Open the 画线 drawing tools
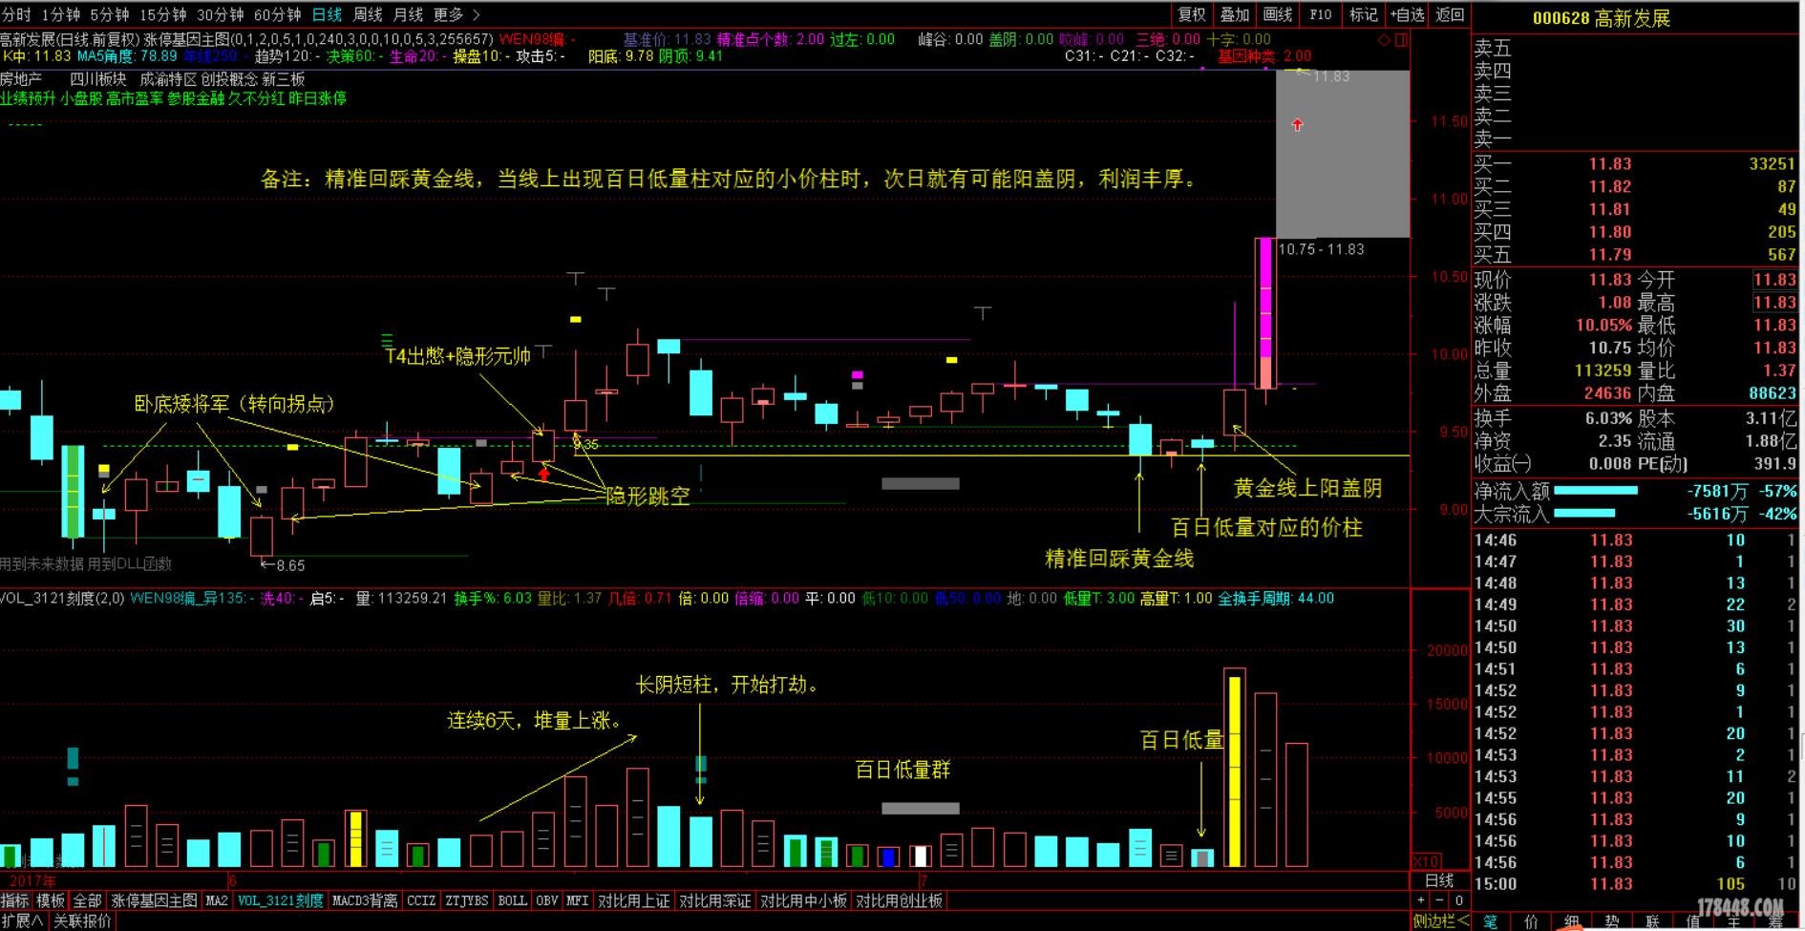 [x=1278, y=14]
